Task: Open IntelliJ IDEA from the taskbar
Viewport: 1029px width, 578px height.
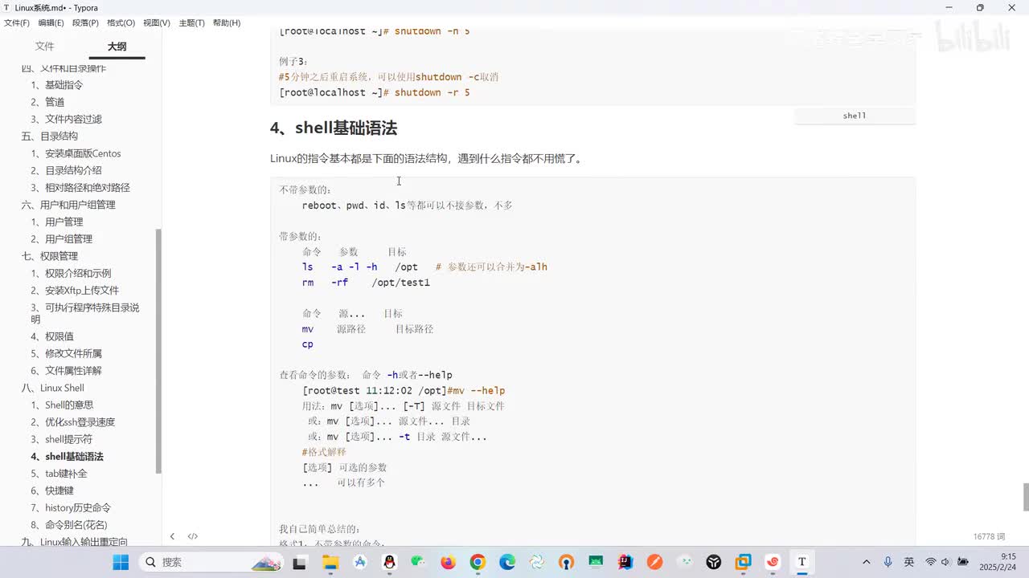Action: [625, 562]
